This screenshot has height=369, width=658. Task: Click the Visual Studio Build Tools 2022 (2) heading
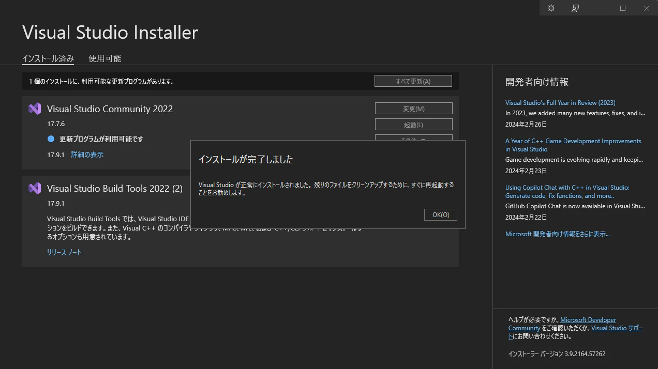(115, 188)
